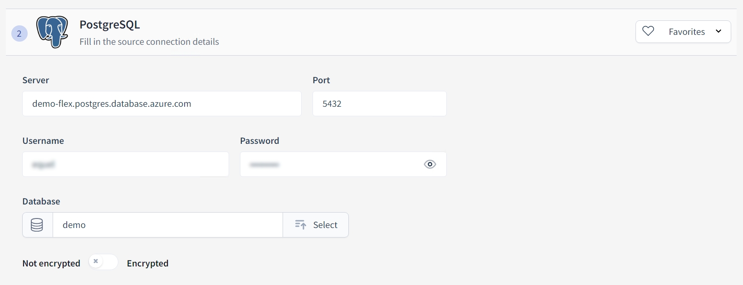
Task: Click into the Port field showing 5432
Action: pos(379,104)
